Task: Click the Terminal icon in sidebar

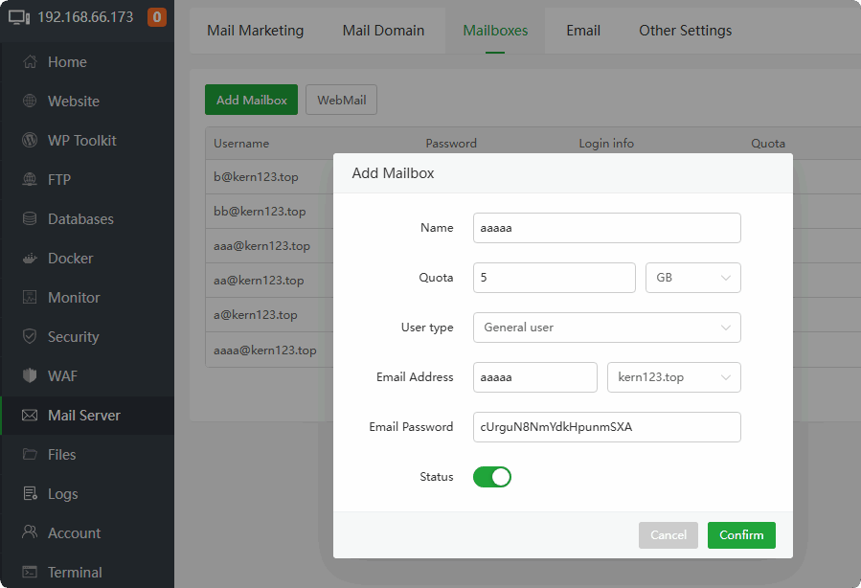Action: [x=30, y=573]
